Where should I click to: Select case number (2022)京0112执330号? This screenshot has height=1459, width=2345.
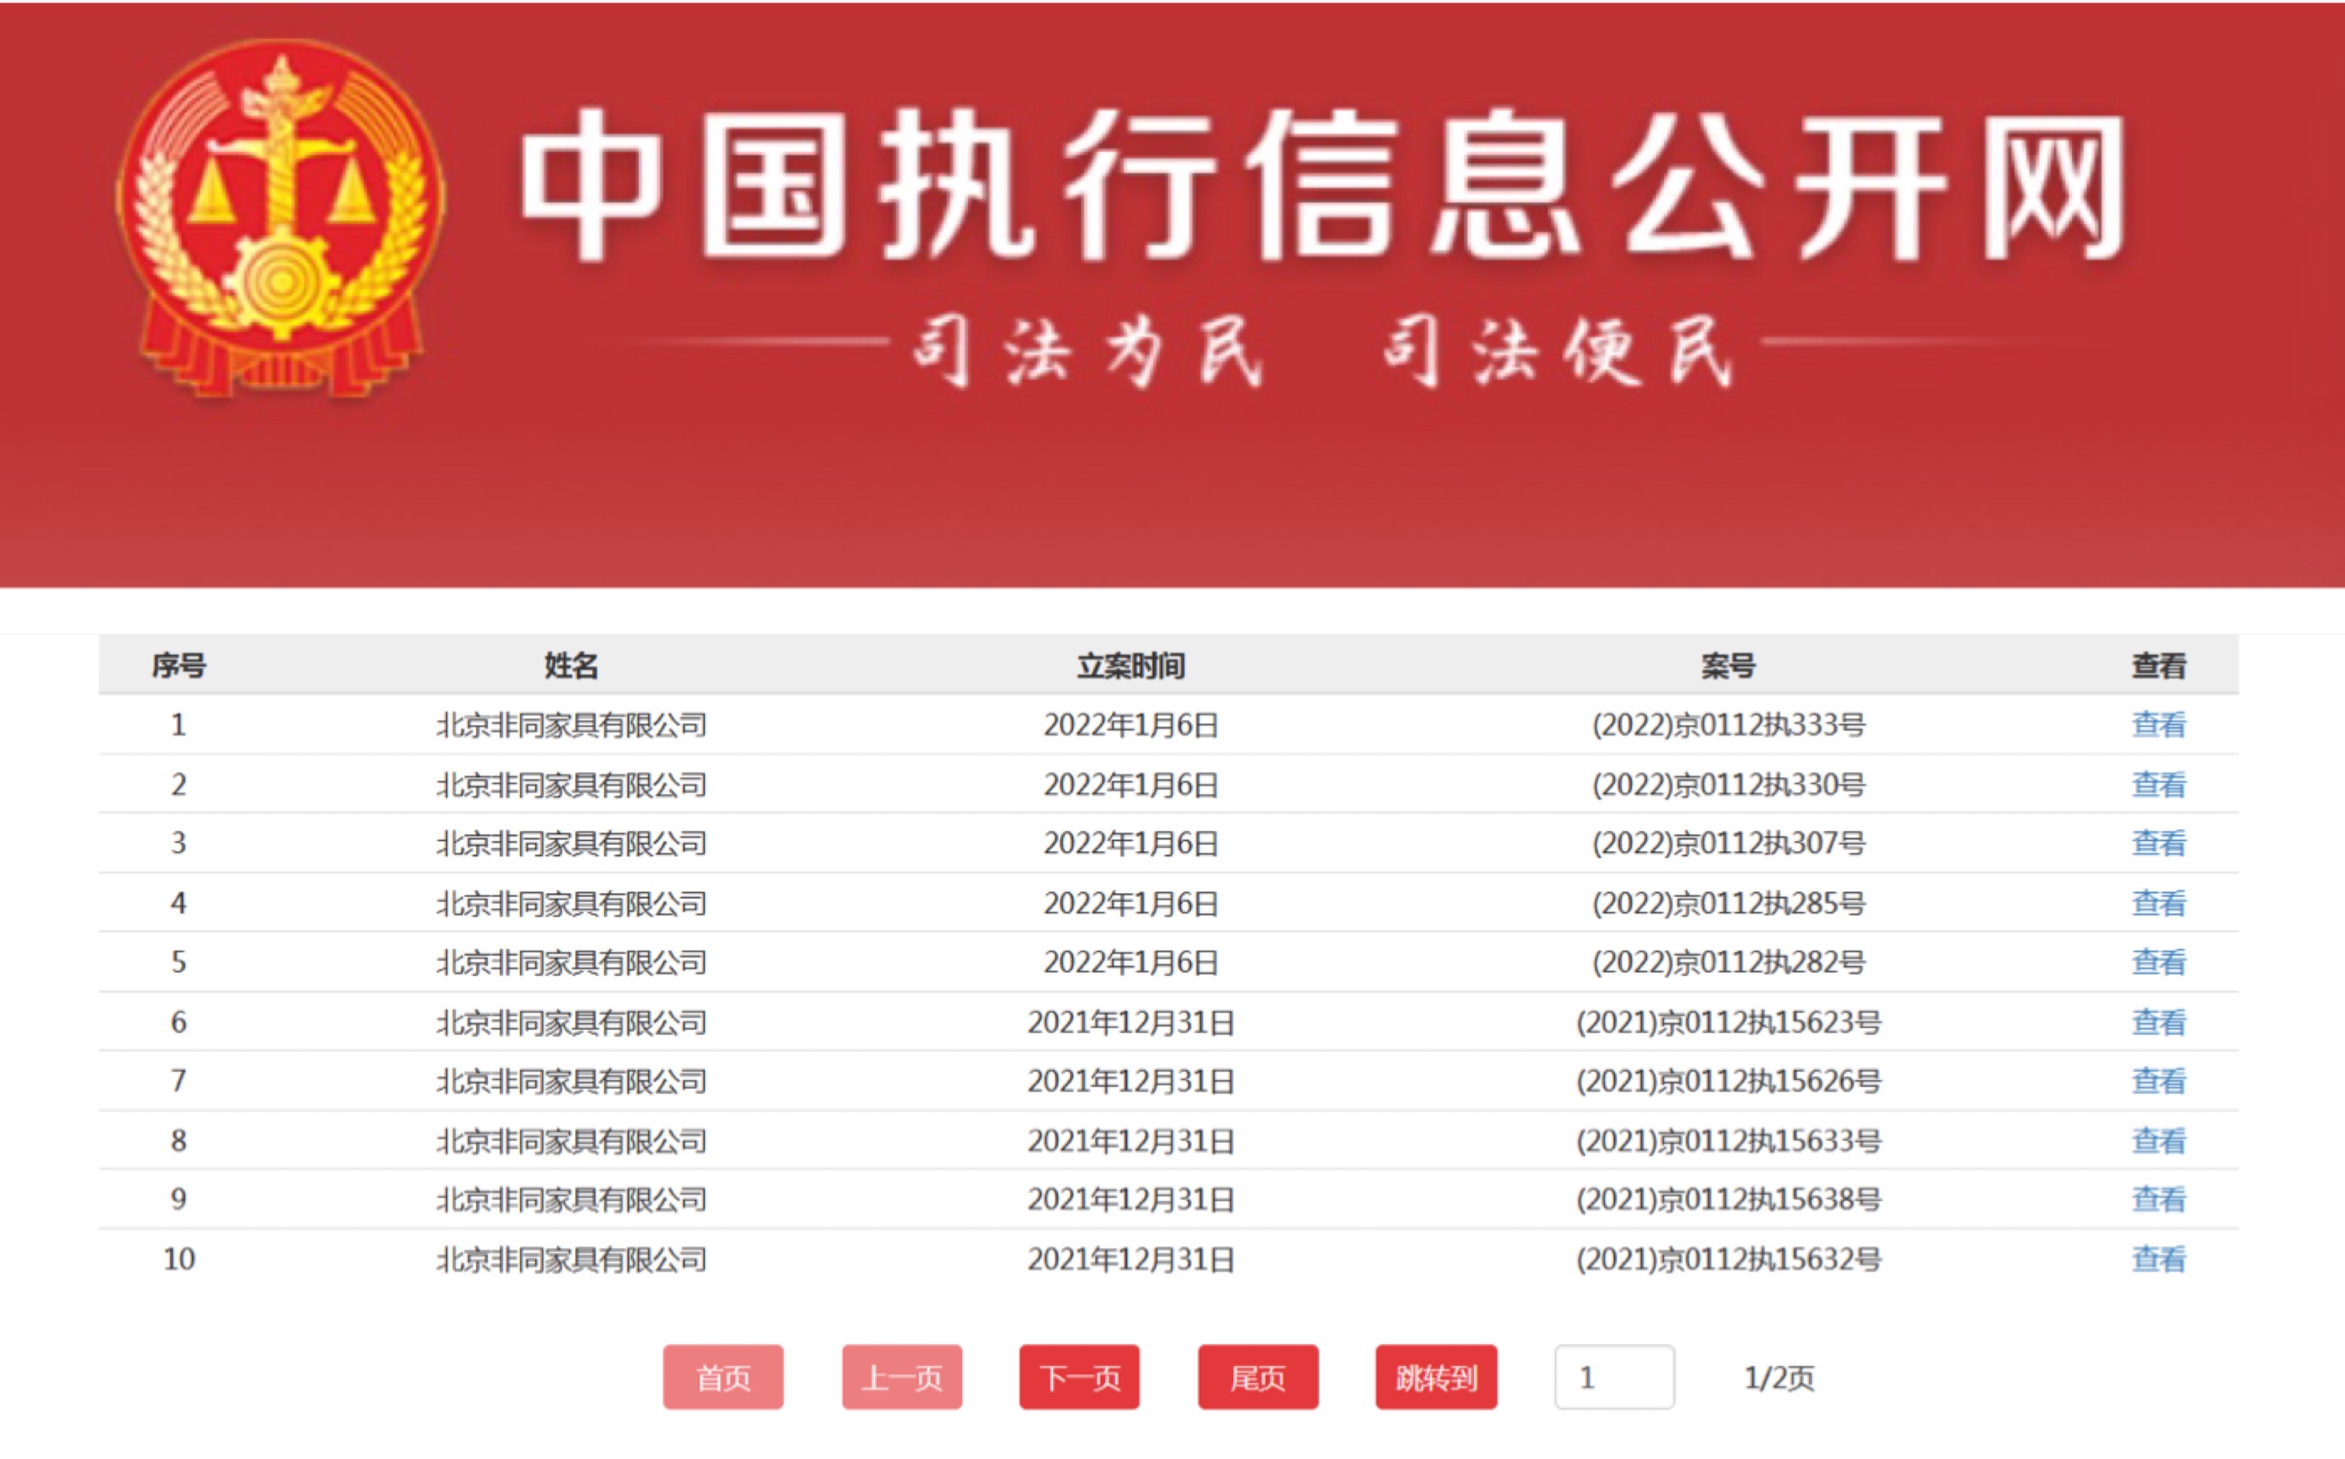click(1728, 785)
